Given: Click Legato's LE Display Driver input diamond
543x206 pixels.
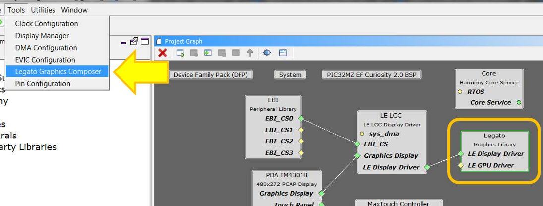Looking at the screenshot, I should tap(461, 154).
